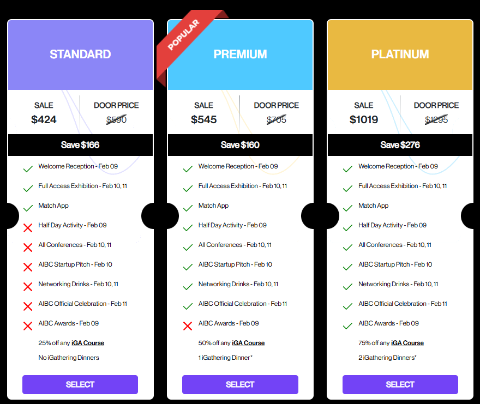Open iGA Course link in the Standard card
This screenshot has width=480, height=404.
tap(88, 343)
